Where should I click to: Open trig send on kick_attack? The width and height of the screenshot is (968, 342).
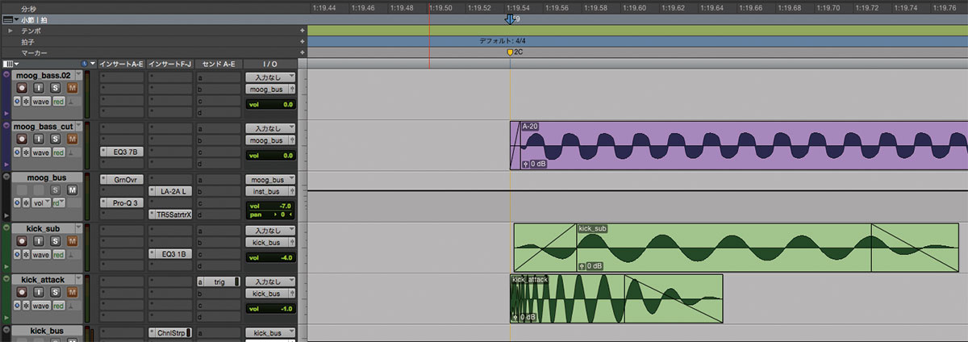pyautogui.click(x=219, y=282)
